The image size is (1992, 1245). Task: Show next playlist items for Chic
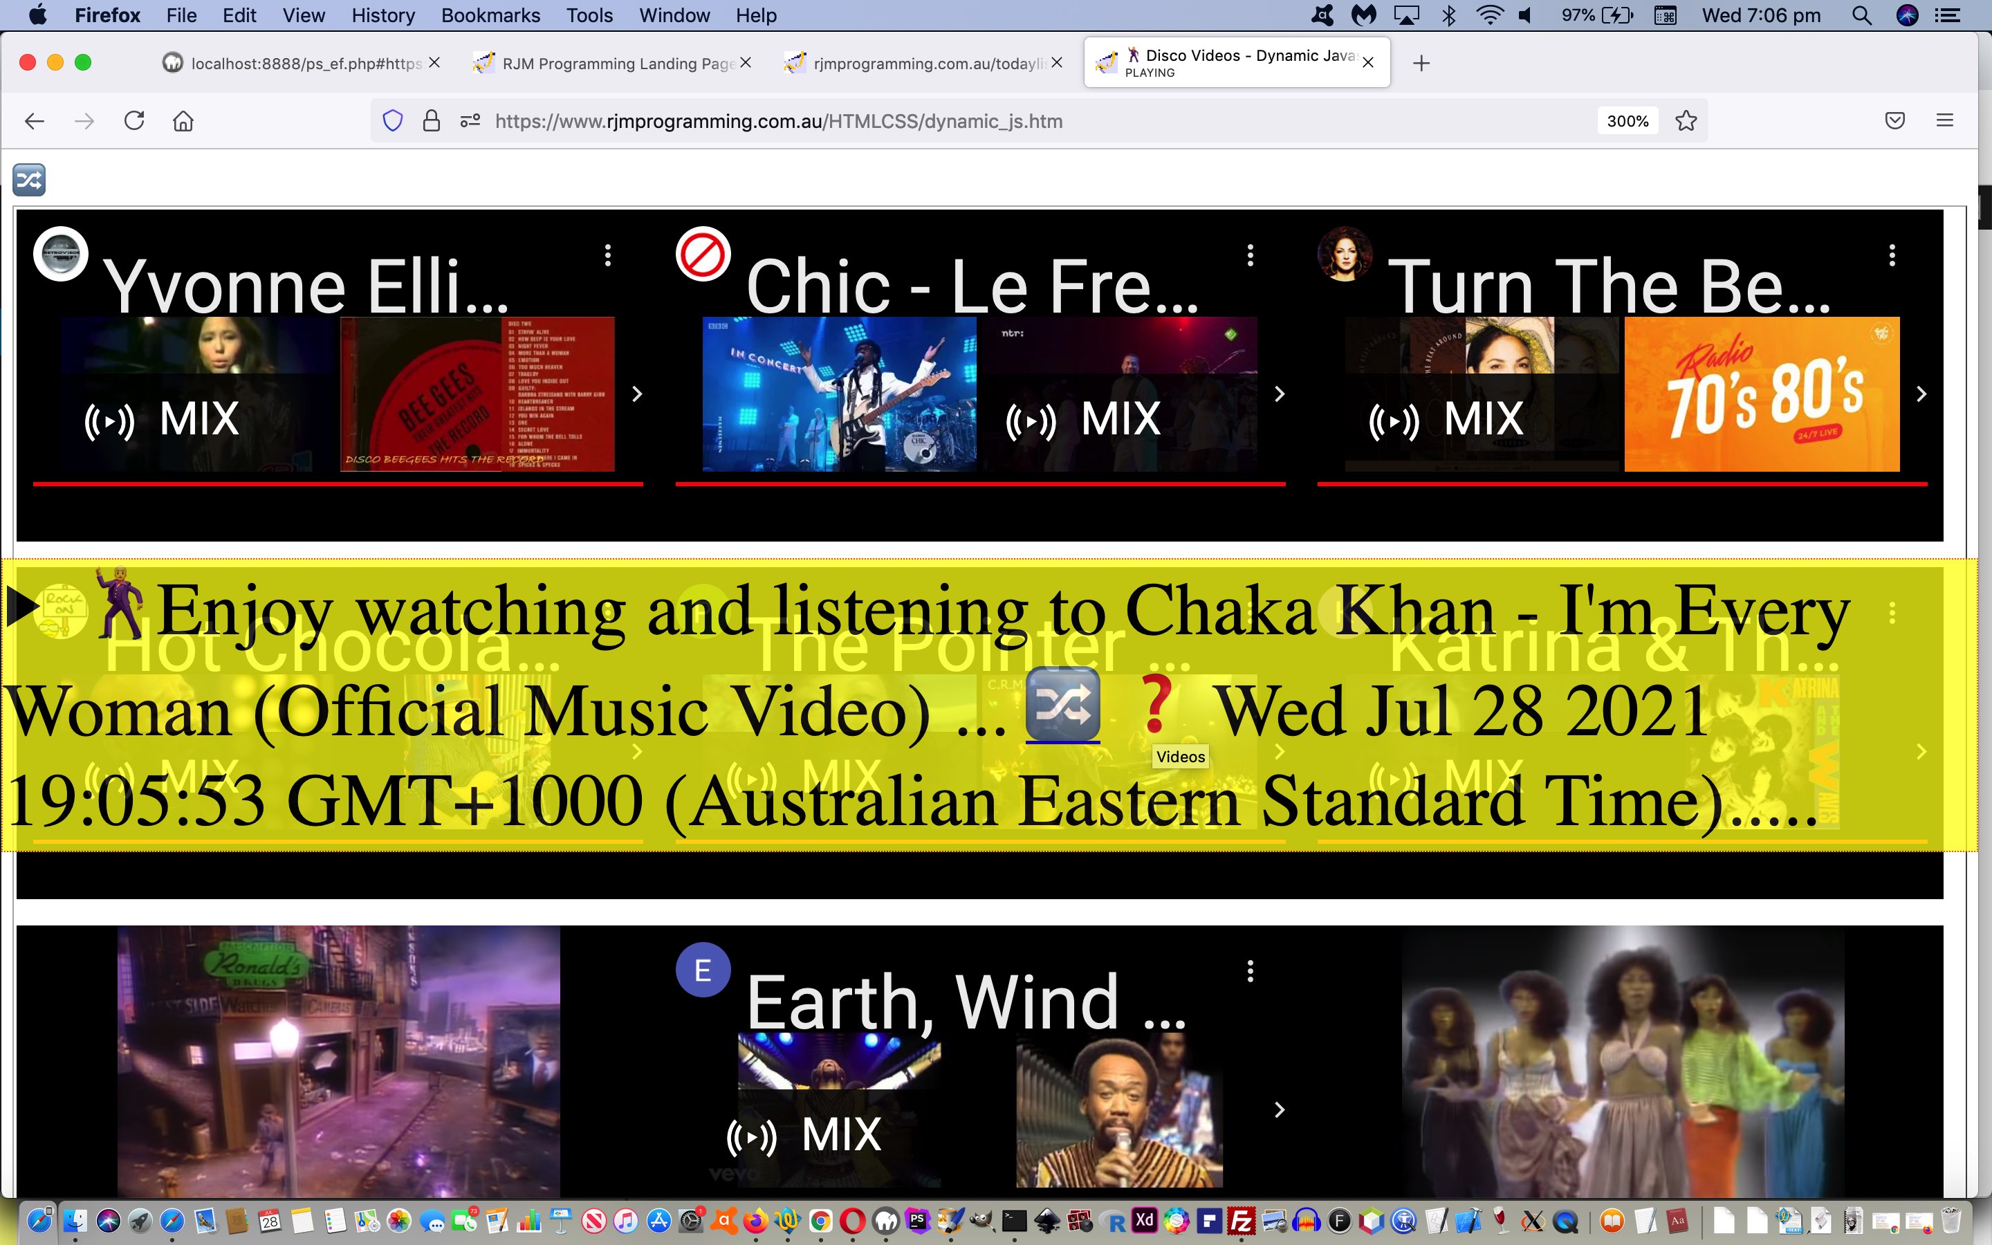(1279, 394)
